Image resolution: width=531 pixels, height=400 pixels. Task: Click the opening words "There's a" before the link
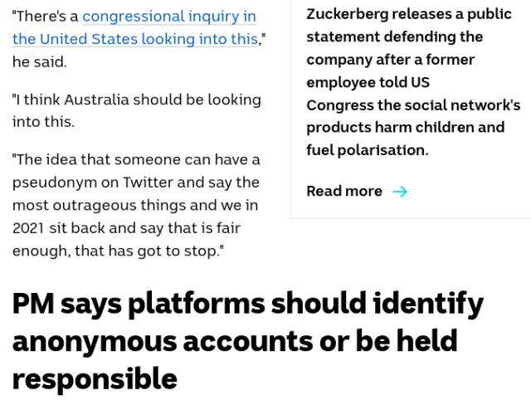click(x=45, y=17)
